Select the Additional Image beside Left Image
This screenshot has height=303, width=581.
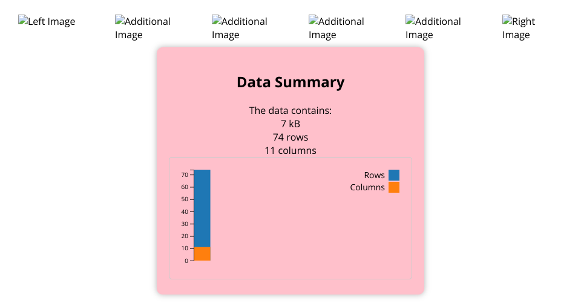pyautogui.click(x=120, y=21)
